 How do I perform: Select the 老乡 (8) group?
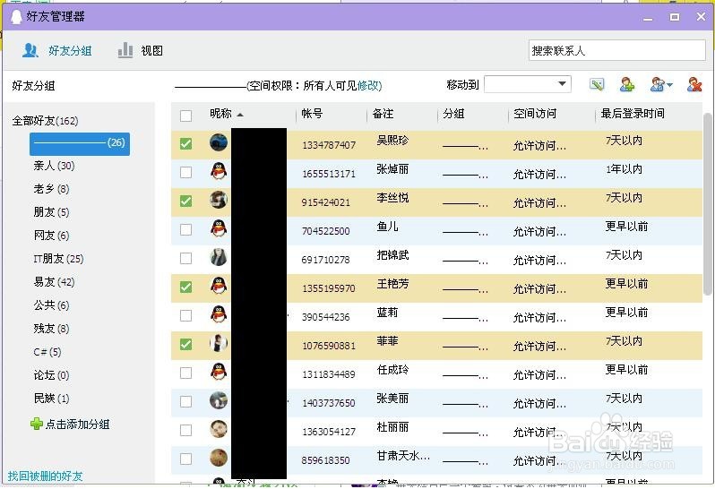[x=51, y=189]
